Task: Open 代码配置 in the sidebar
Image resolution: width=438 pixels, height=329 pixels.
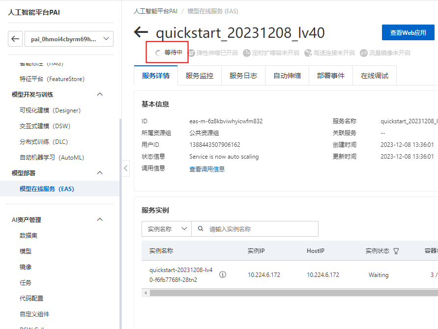Action: click(x=31, y=298)
